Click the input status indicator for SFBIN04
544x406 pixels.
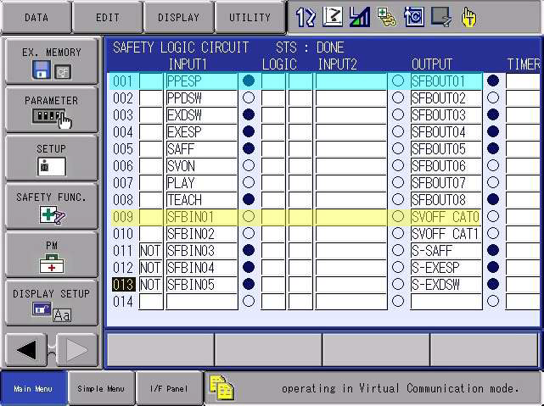coord(249,268)
